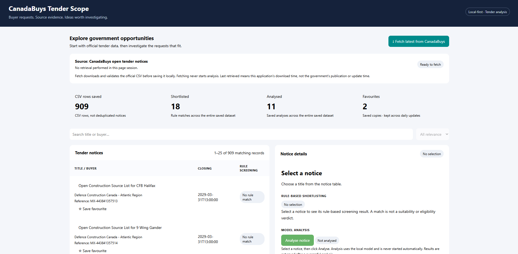The image size is (518, 254).
Task: Click 'Source: CanadaBuys open tender notices' heading
Action: tap(111, 61)
